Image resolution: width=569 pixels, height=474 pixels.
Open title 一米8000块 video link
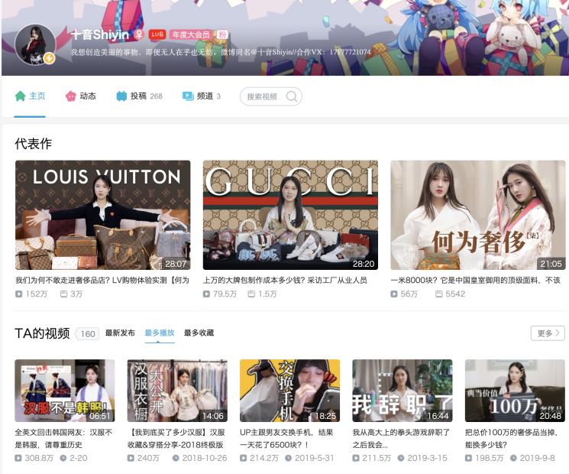coord(475,280)
